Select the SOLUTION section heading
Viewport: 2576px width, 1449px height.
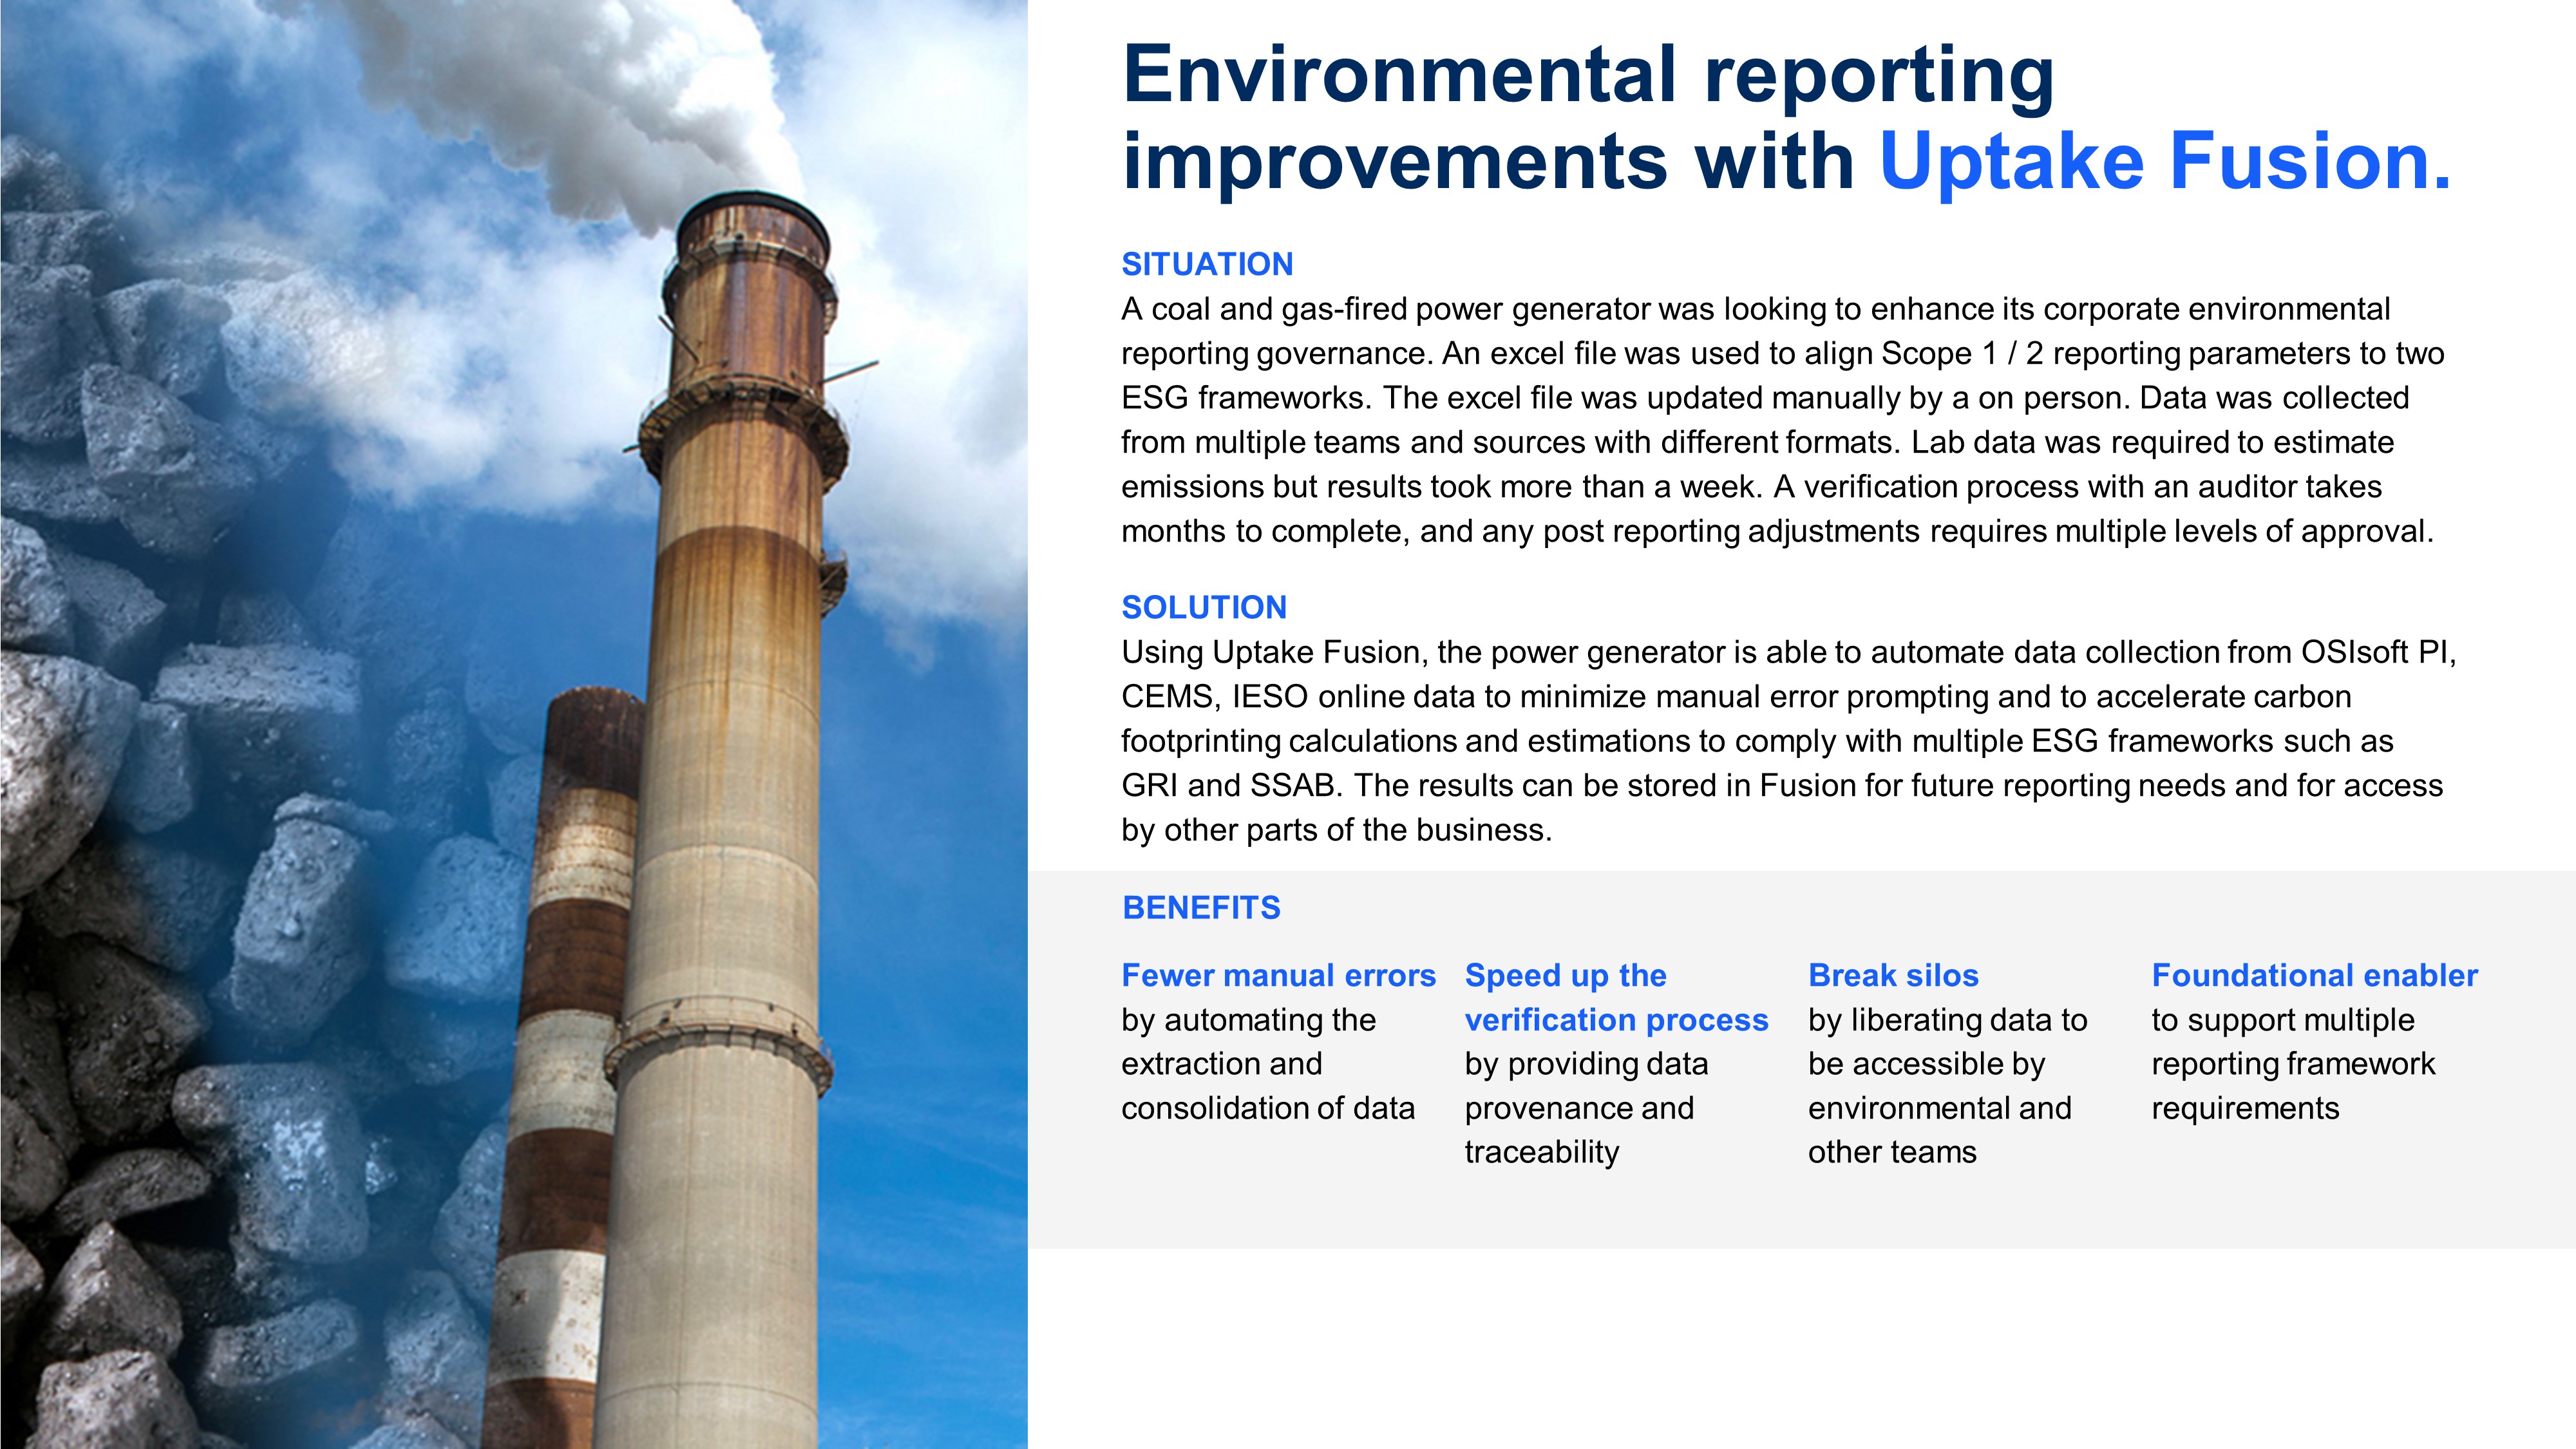(x=1204, y=607)
